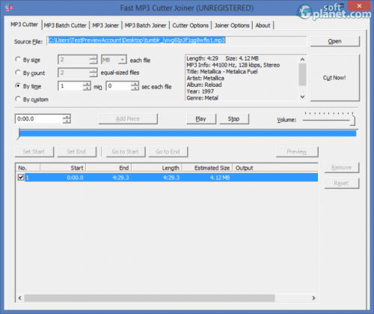374x314 pixels.
Task: Click Stop to halt playback
Action: click(x=234, y=119)
